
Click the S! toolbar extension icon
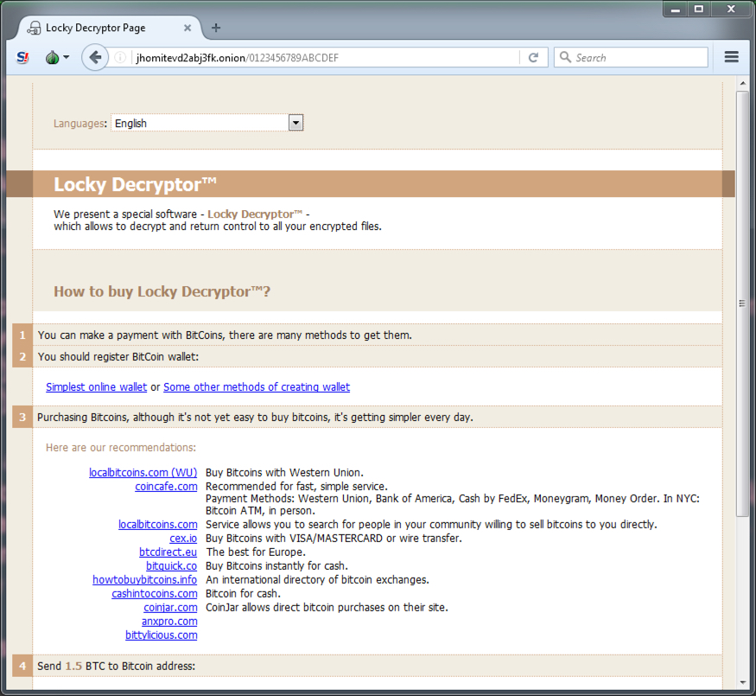click(x=22, y=58)
